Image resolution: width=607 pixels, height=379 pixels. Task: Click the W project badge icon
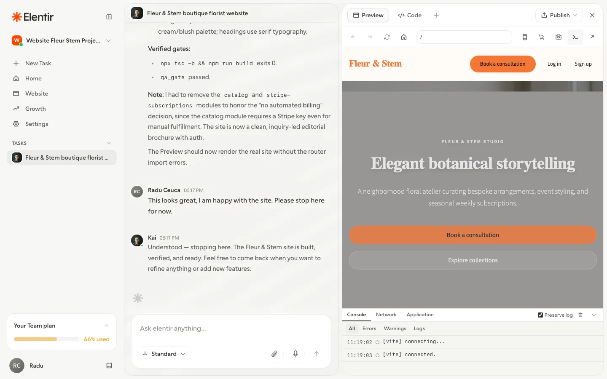[x=17, y=40]
